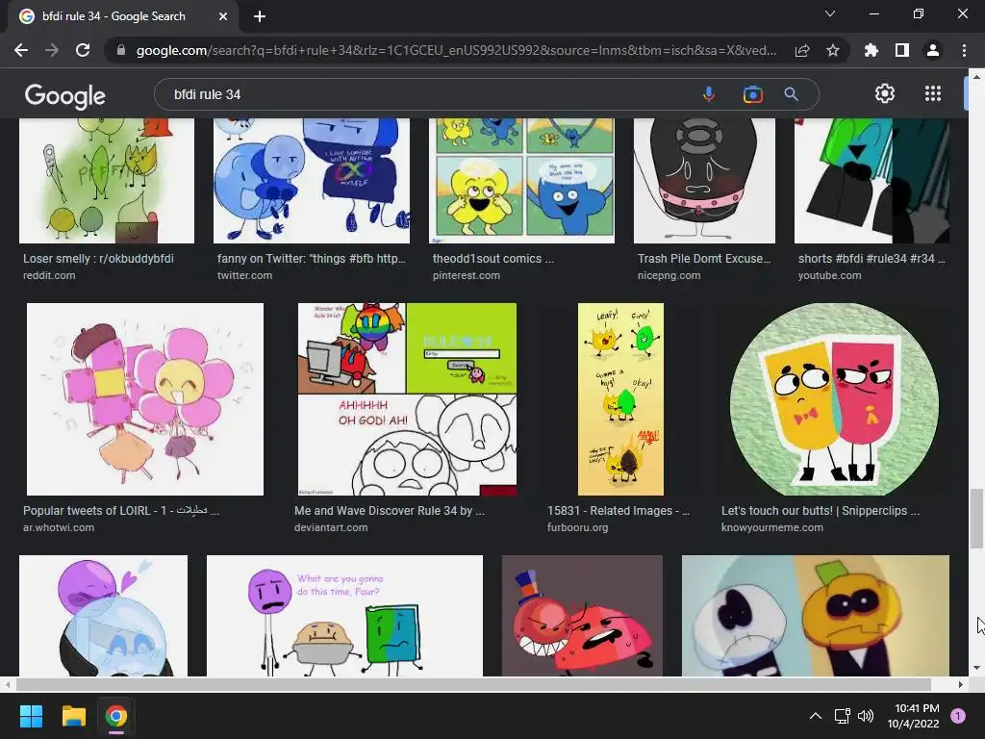Start voice search with the microphone

(709, 94)
